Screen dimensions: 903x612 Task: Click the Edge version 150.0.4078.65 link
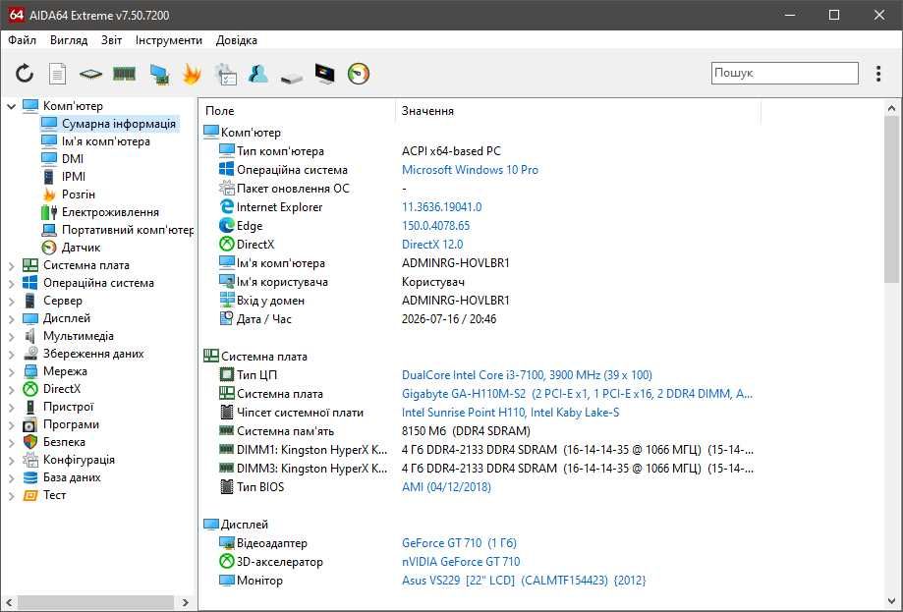(436, 226)
